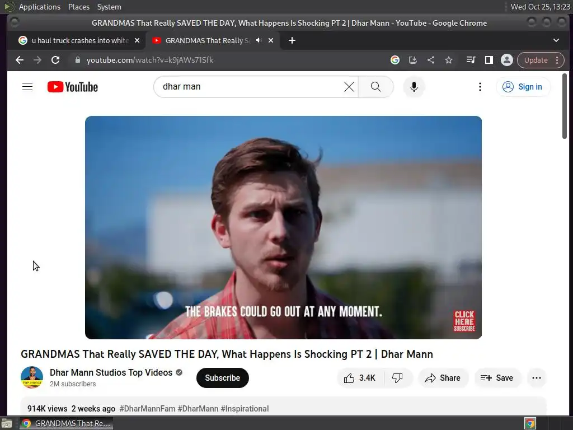The height and width of the screenshot is (430, 573).
Task: Click the Google icon in the address bar
Action: pos(394,60)
